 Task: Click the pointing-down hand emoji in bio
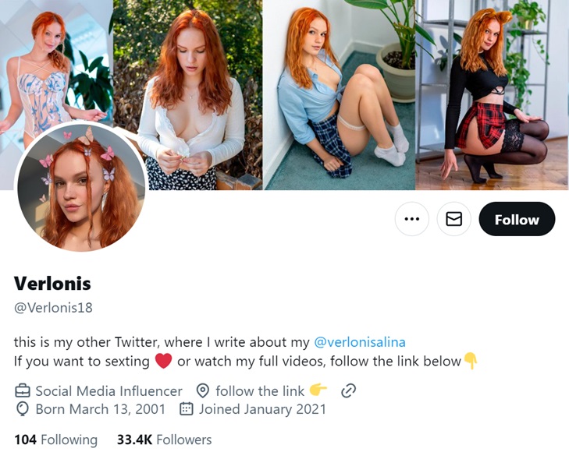click(471, 361)
